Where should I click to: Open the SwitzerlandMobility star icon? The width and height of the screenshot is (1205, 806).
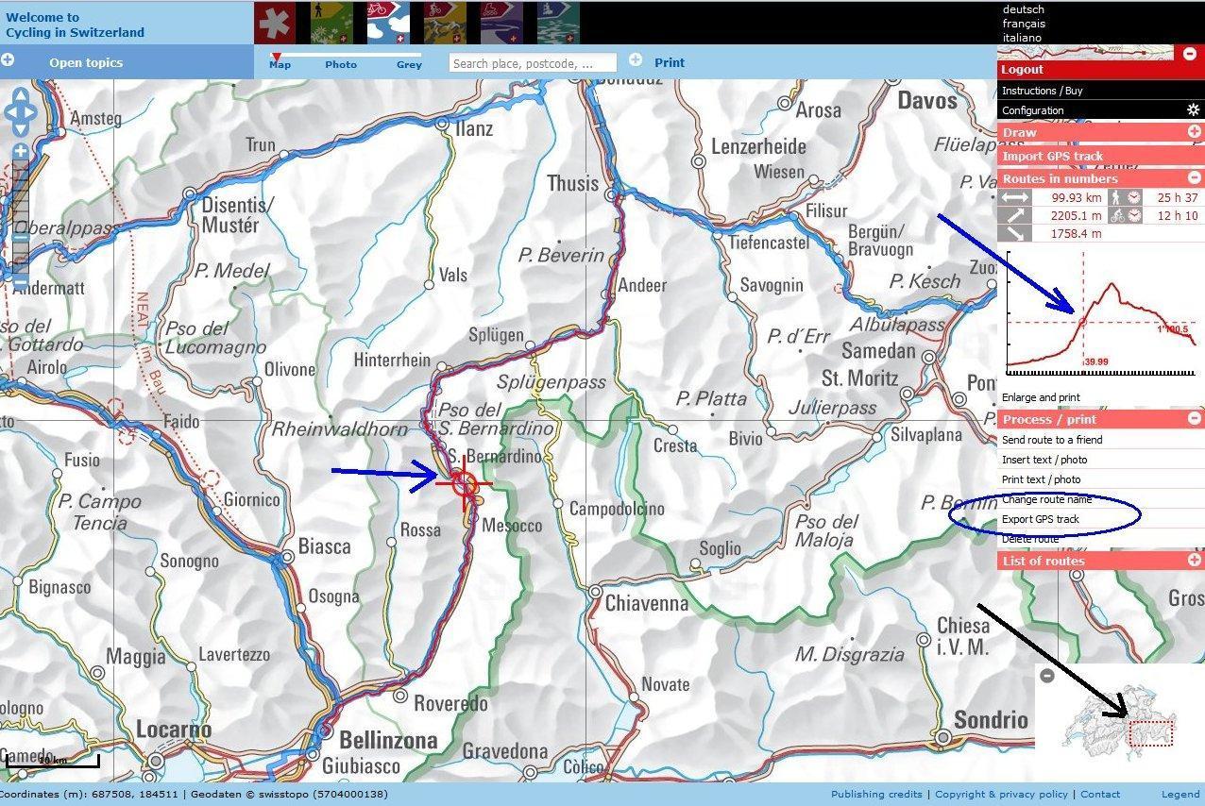pos(275,23)
